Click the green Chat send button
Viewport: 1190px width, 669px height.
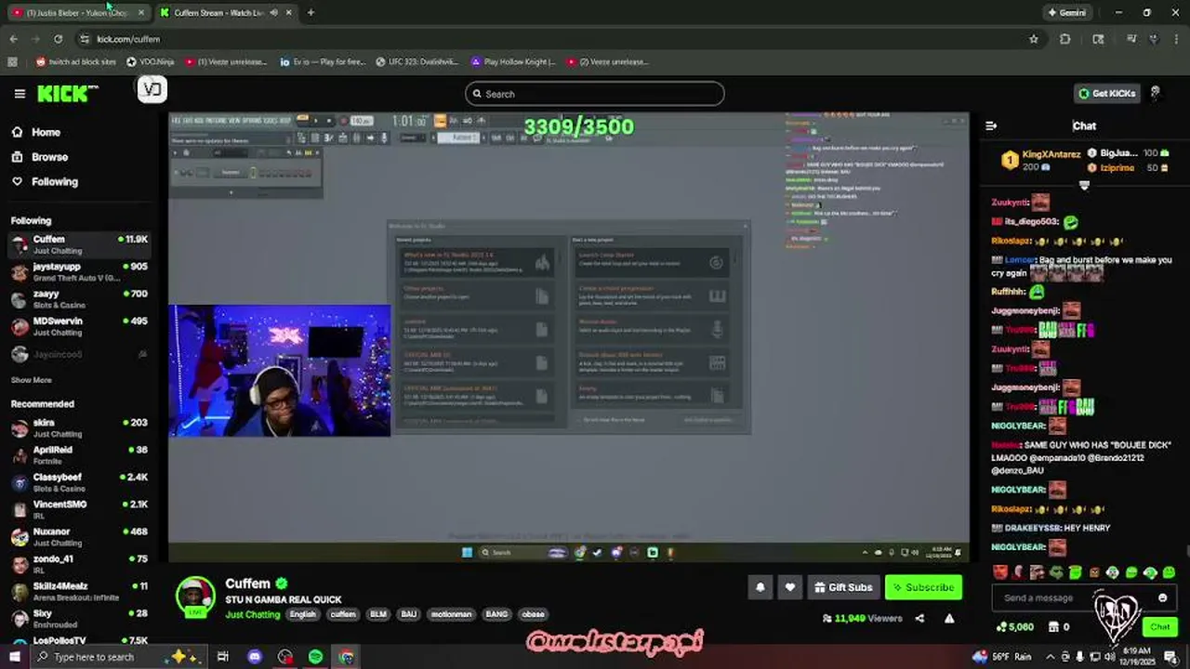pos(1159,627)
